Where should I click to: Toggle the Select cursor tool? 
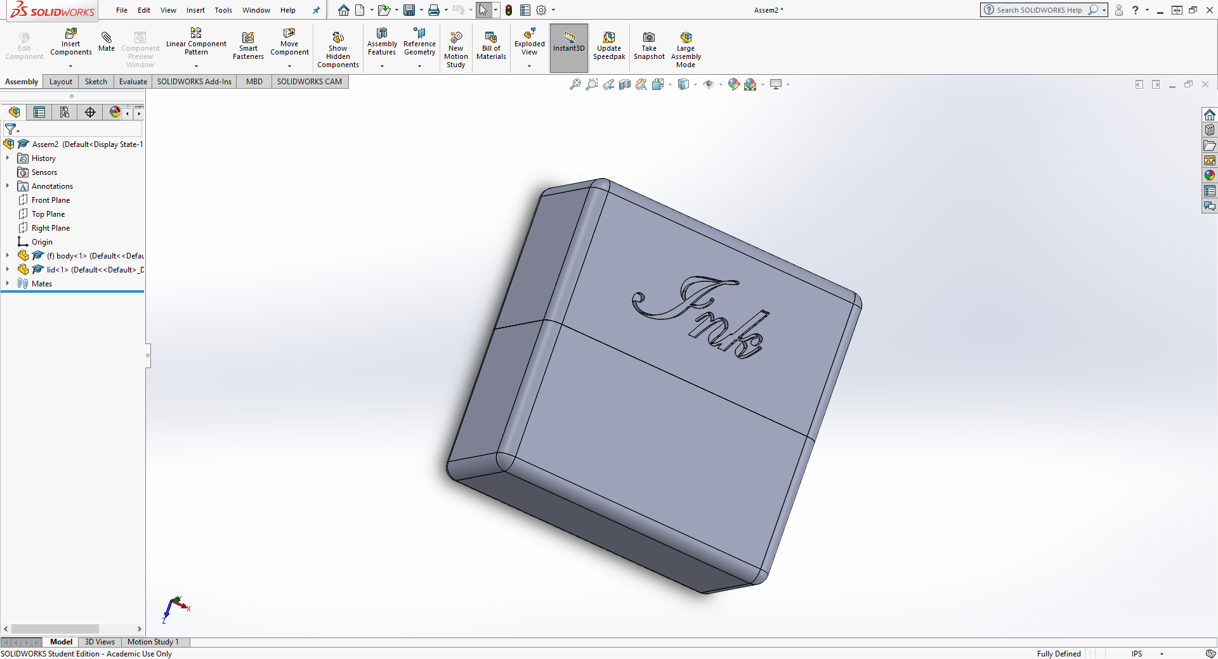[483, 10]
